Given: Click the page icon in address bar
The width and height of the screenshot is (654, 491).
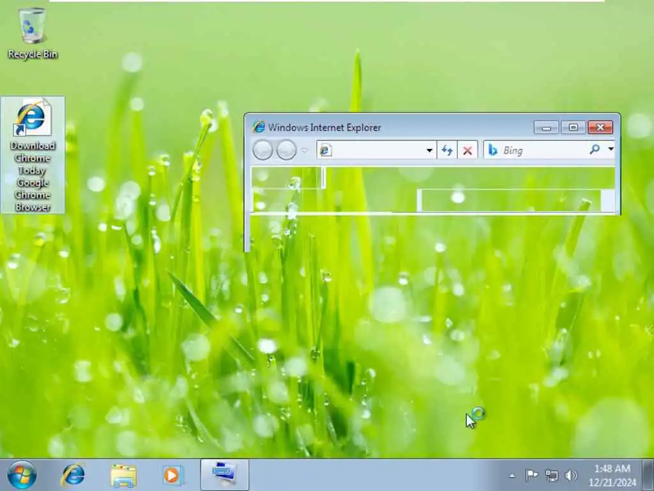Looking at the screenshot, I should 325,150.
